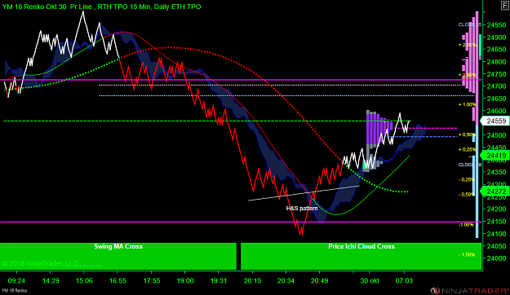Viewport: 510px width, 295px height.
Task: Click the green price marker 24272
Action: tap(495, 192)
